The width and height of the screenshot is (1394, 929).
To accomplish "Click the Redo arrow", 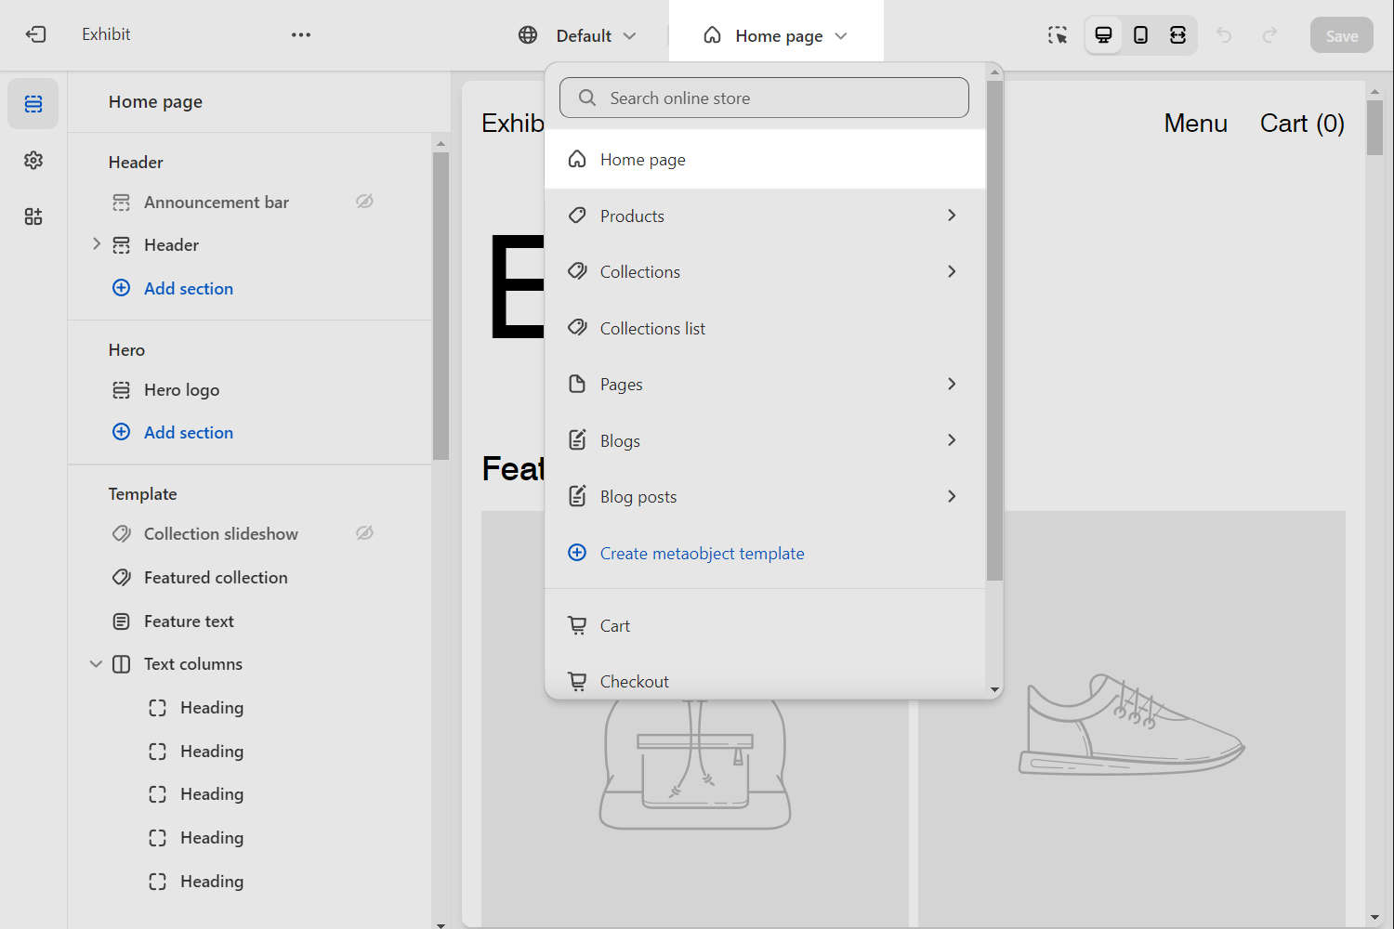I will click(x=1269, y=35).
